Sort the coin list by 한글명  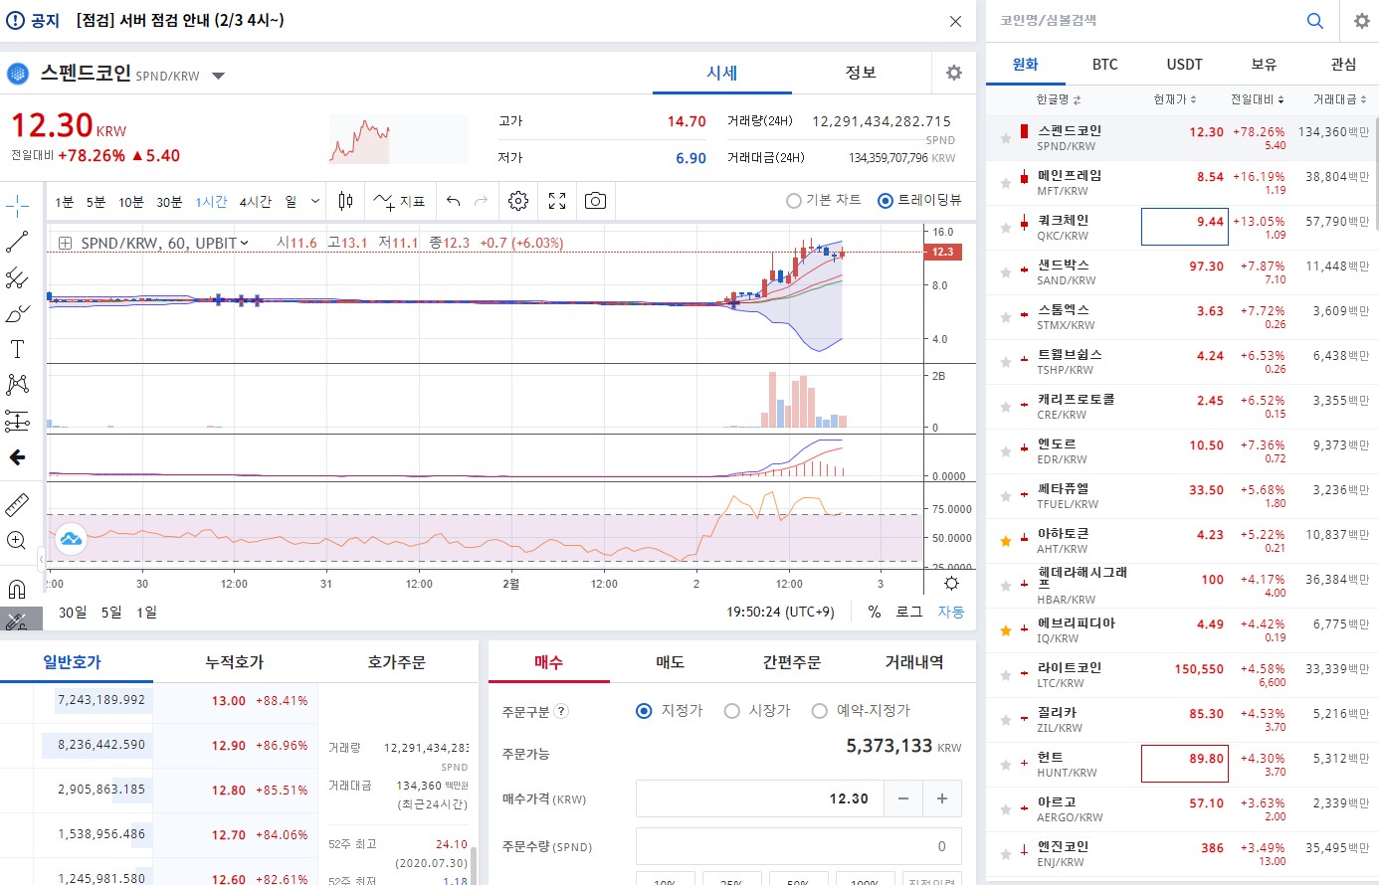1059,99
